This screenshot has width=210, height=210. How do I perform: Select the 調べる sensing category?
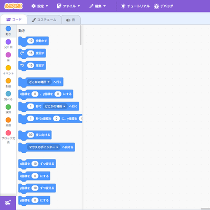8,96
